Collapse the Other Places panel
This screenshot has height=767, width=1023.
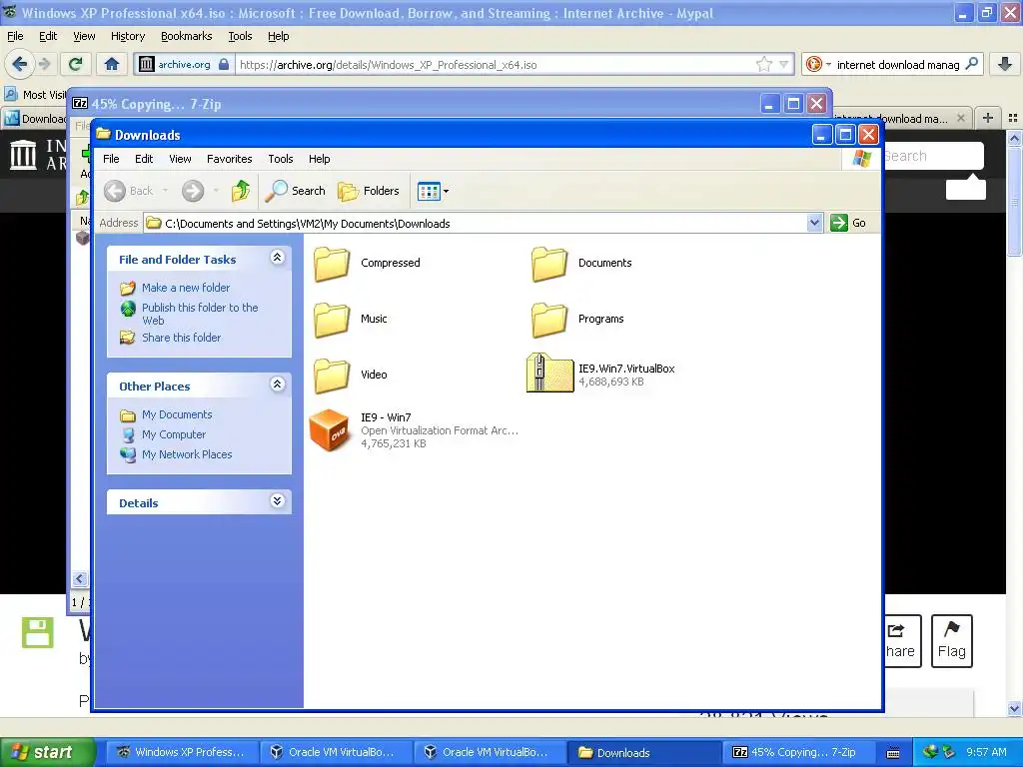(x=278, y=384)
